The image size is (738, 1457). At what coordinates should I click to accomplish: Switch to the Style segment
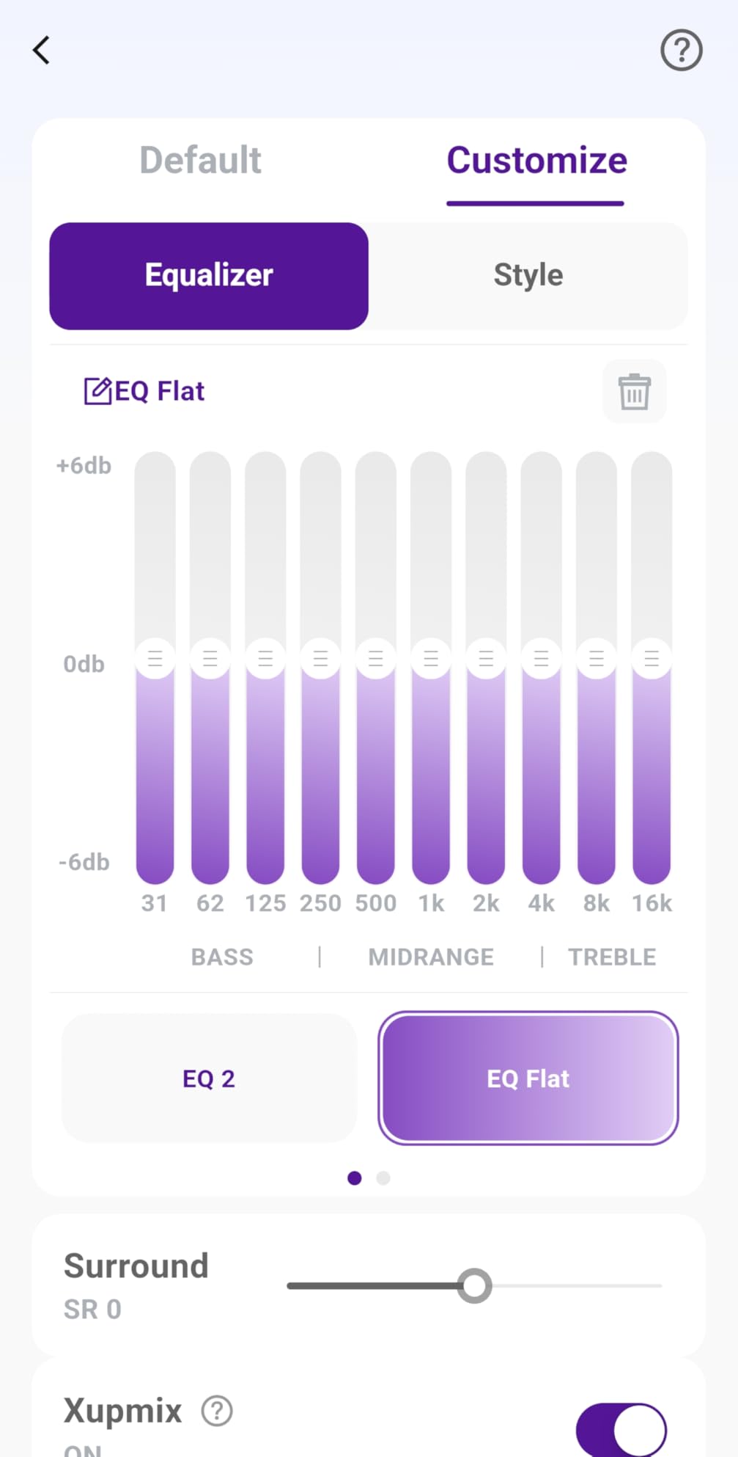click(x=528, y=276)
